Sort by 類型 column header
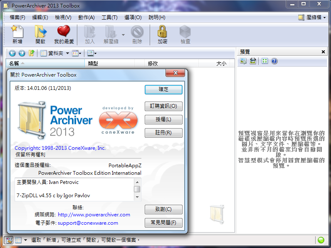The height and width of the screenshot is (248, 331). [109, 63]
